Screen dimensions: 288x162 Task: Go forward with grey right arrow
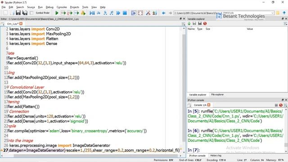170,13
